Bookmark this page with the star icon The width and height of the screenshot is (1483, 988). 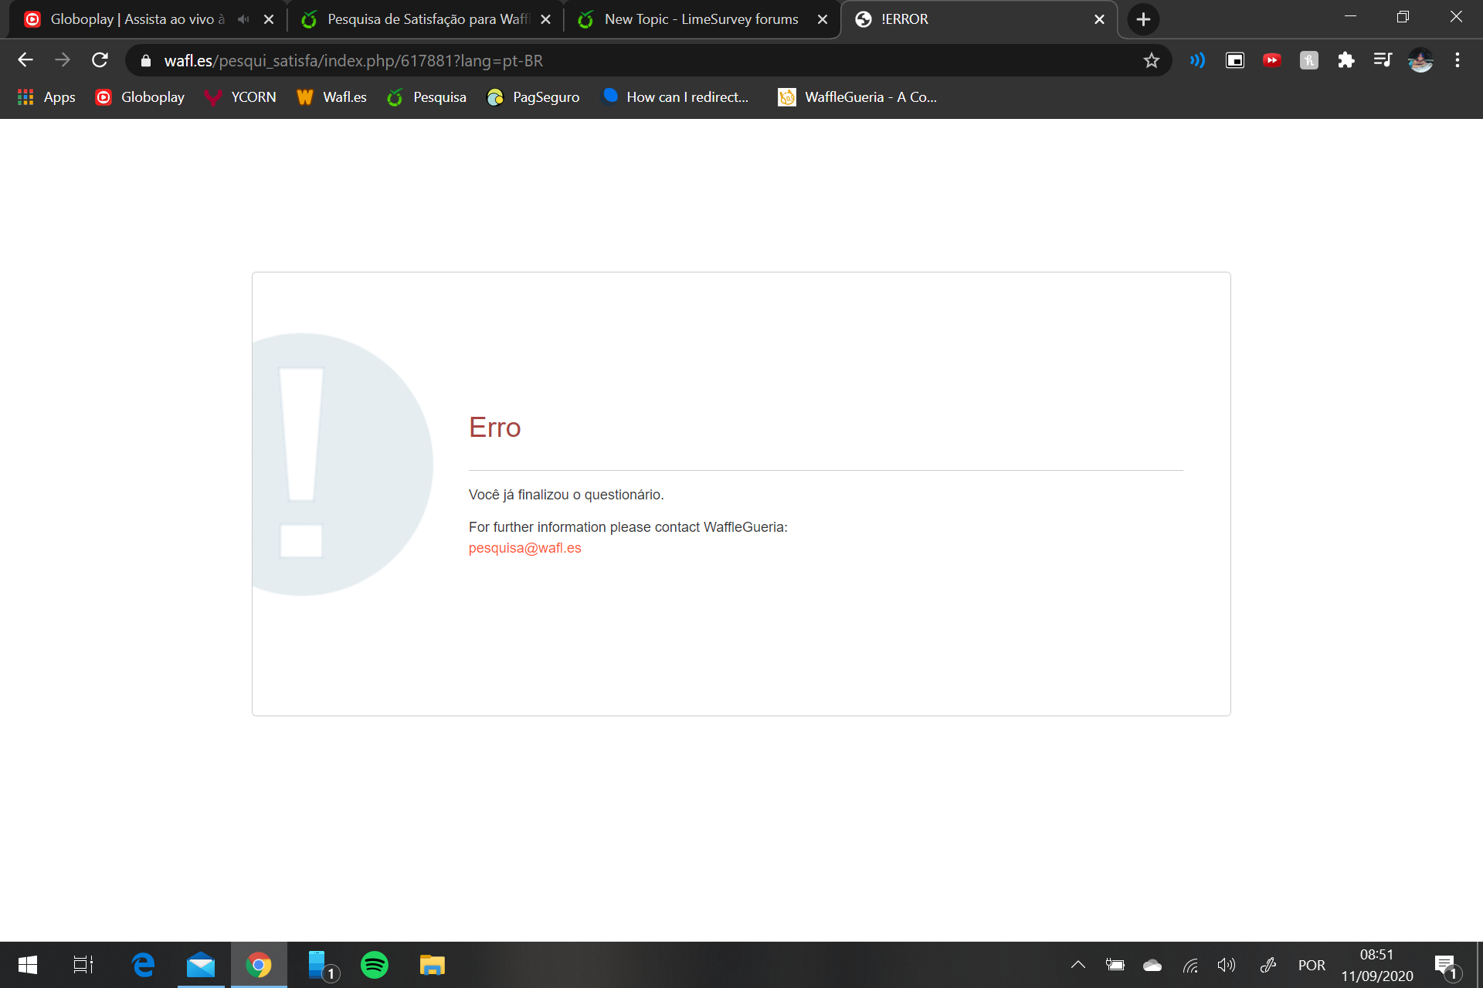(1151, 60)
